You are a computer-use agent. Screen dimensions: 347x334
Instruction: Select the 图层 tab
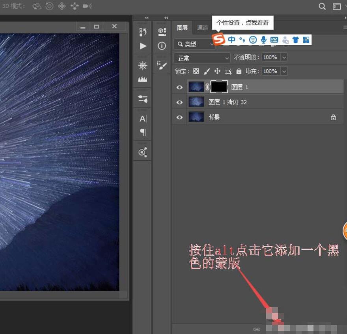(182, 28)
